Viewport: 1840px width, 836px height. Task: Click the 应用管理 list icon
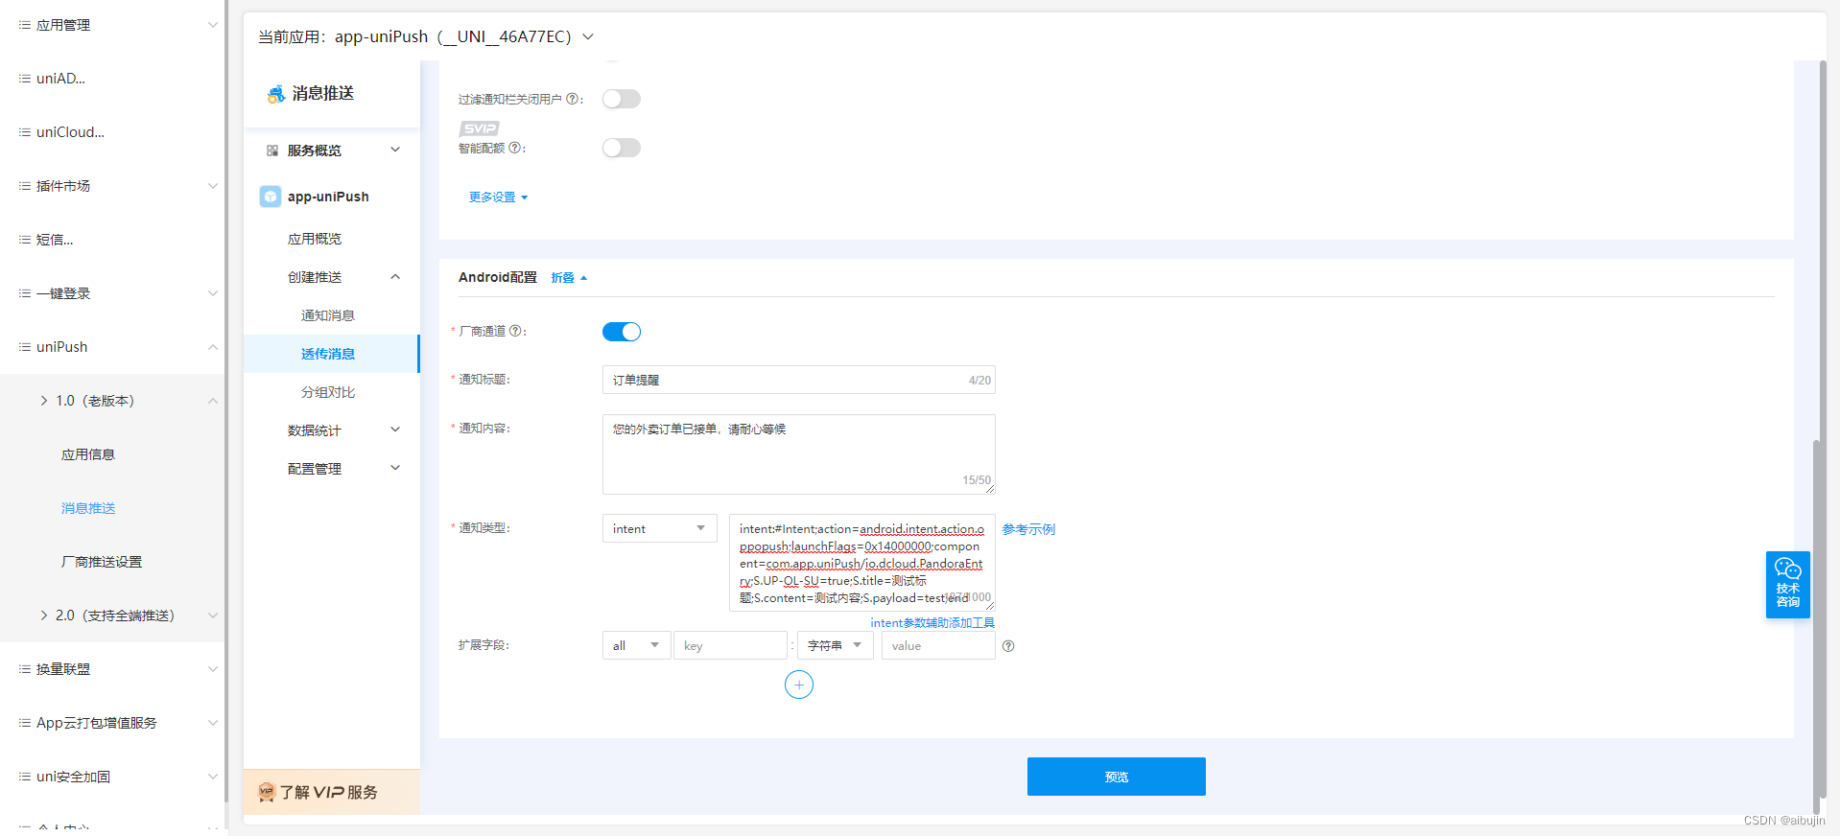pyautogui.click(x=24, y=25)
